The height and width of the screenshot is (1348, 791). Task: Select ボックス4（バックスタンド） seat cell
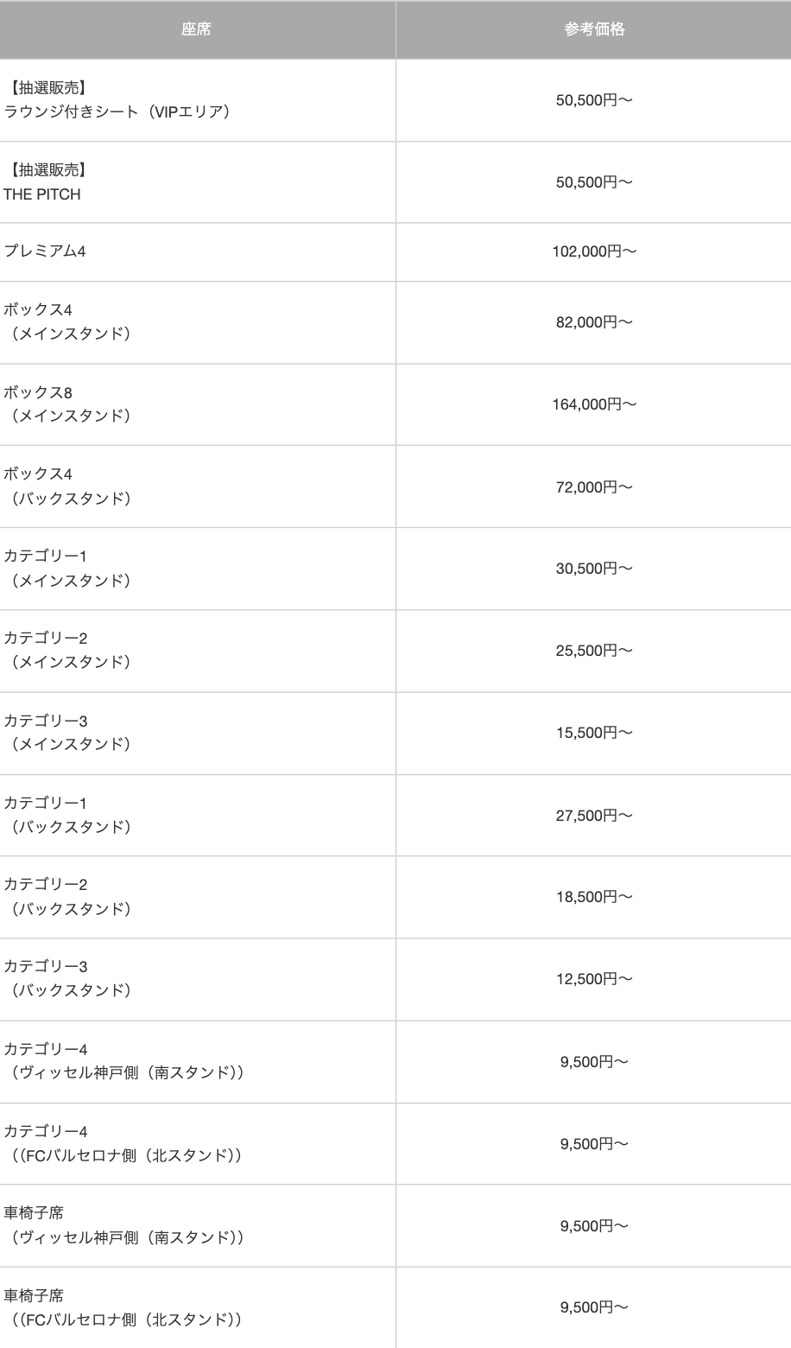[x=68, y=486]
